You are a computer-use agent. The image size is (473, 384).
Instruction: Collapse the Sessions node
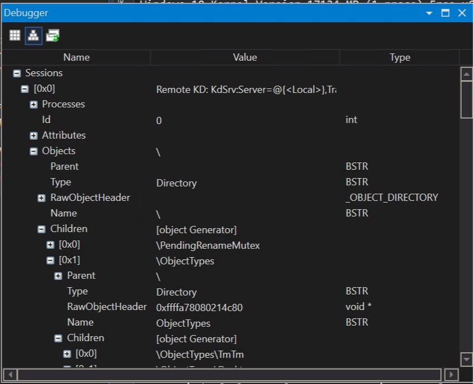(17, 73)
